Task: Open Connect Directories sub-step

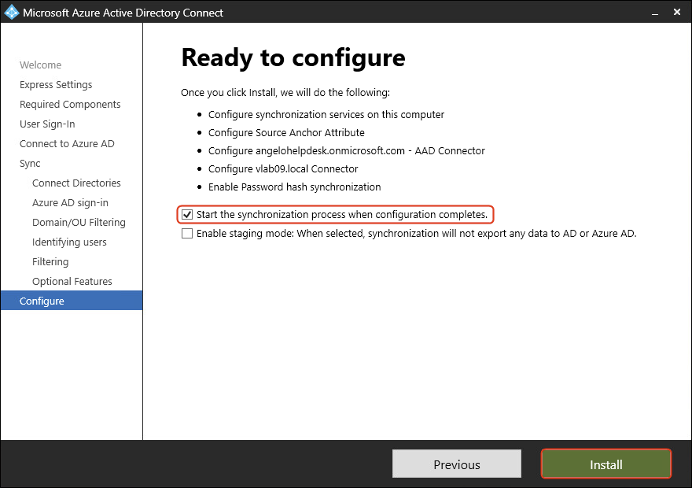Action: point(76,183)
